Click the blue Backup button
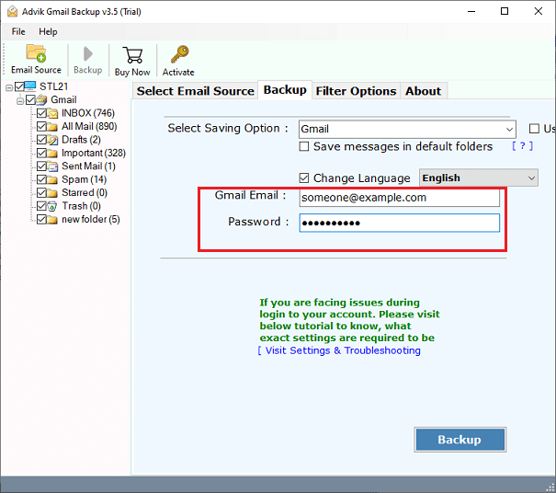This screenshot has height=493, width=556. pyautogui.click(x=460, y=440)
